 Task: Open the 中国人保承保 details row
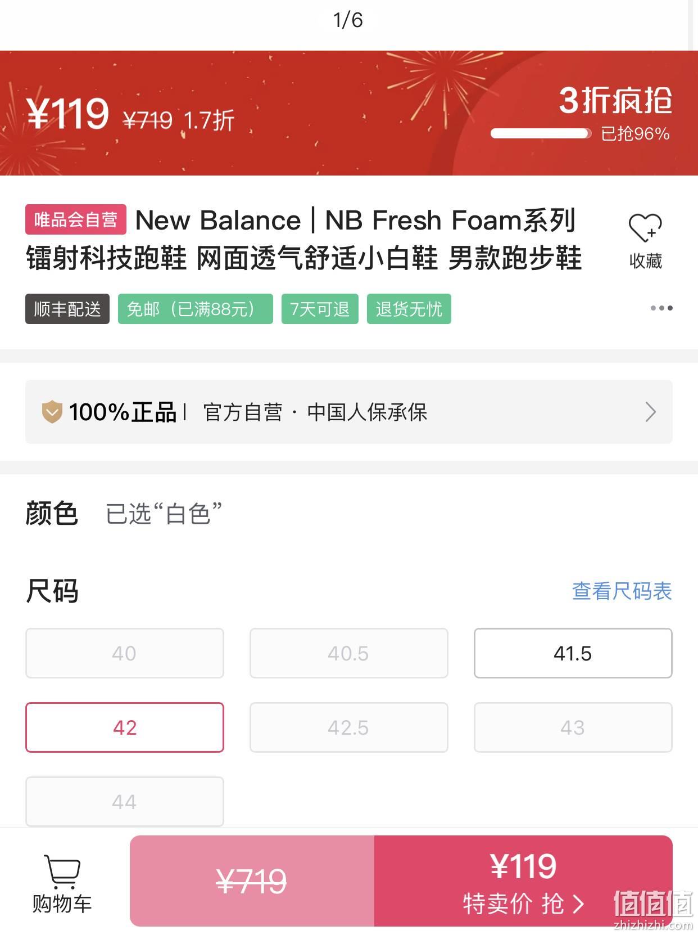[349, 412]
